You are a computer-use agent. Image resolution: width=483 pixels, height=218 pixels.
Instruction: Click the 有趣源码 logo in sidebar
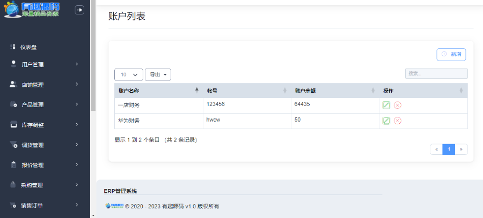tap(32, 10)
